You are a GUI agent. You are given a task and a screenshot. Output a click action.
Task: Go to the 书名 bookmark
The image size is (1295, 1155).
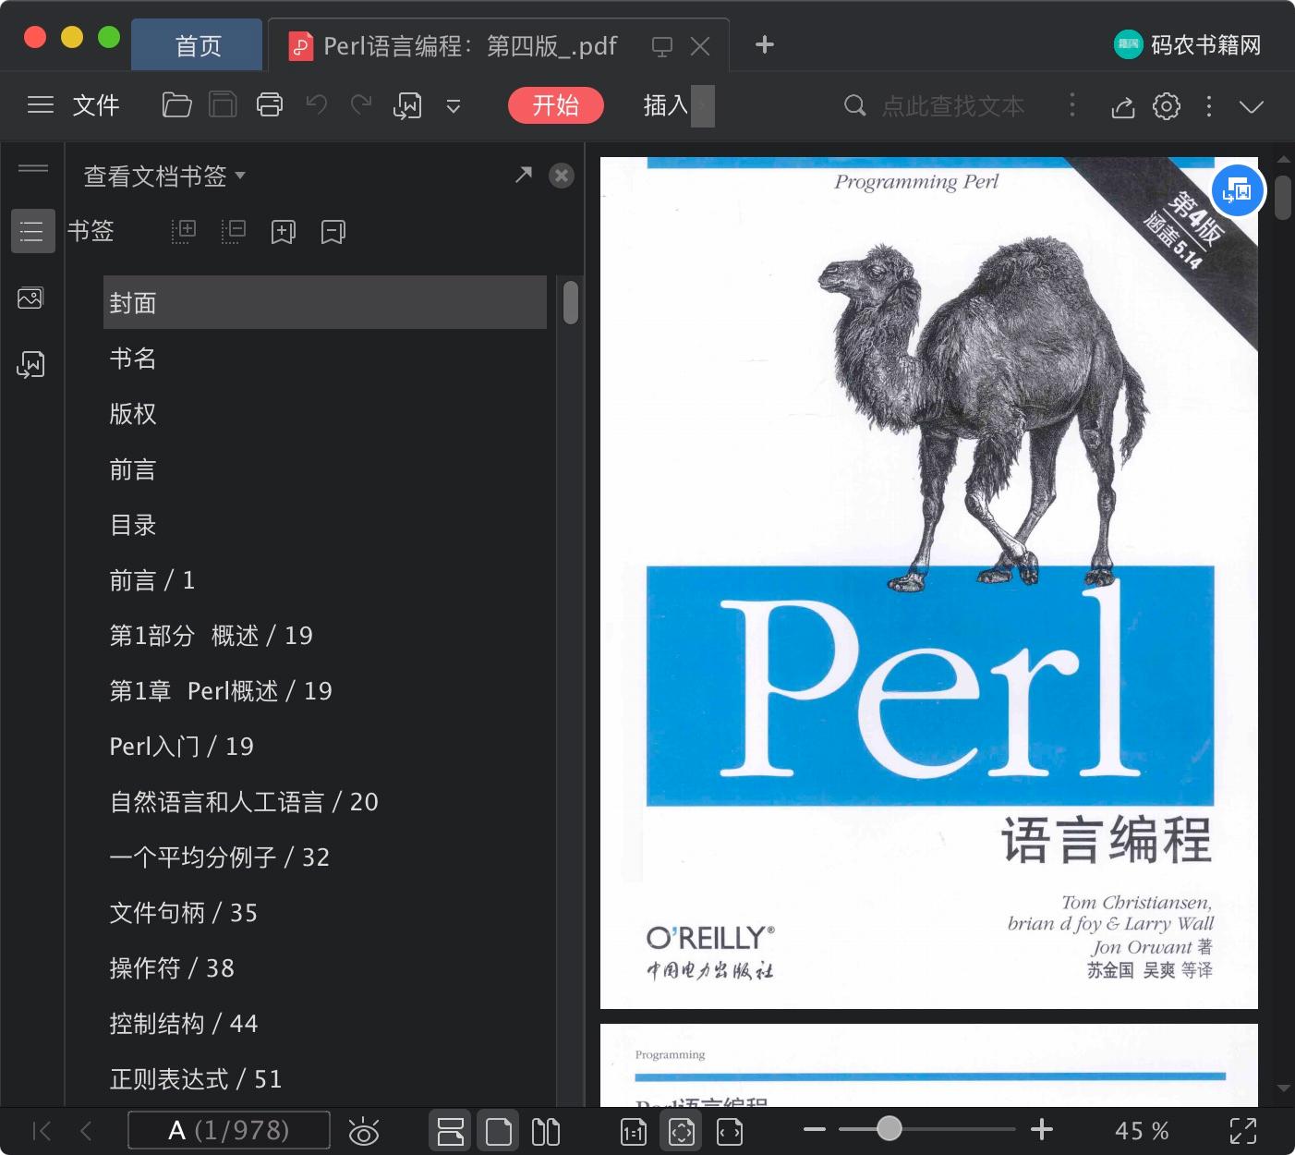(133, 359)
